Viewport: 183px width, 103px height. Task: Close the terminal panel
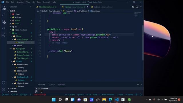(x=141, y=85)
